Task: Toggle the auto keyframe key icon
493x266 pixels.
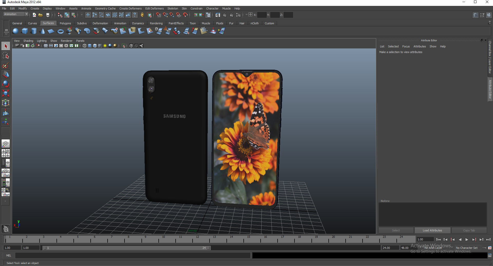Action: (484, 248)
